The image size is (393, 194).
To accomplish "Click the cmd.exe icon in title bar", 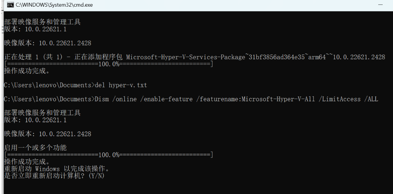I will pyautogui.click(x=11, y=5).
